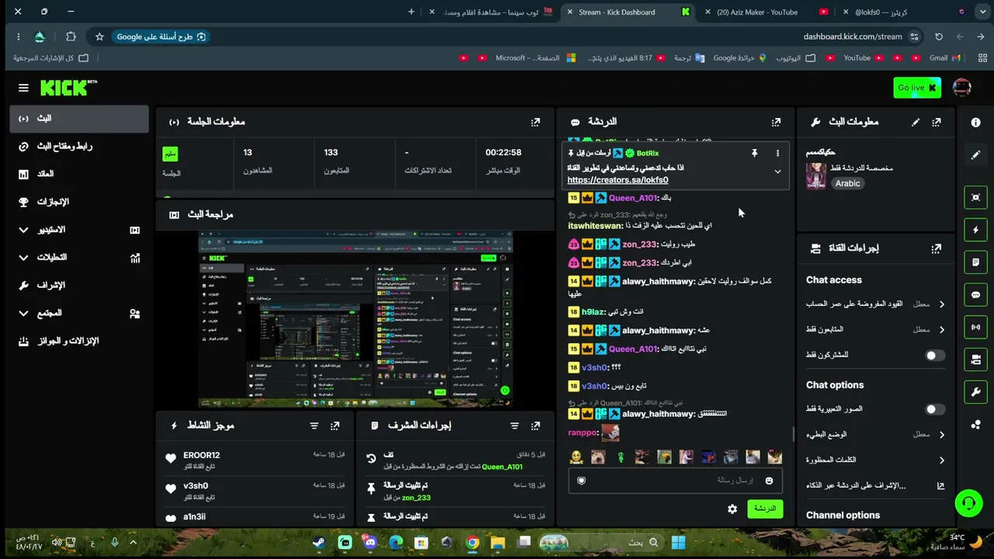Open the profile avatar menu in Kick header
This screenshot has height=559, width=994.
coord(961,88)
